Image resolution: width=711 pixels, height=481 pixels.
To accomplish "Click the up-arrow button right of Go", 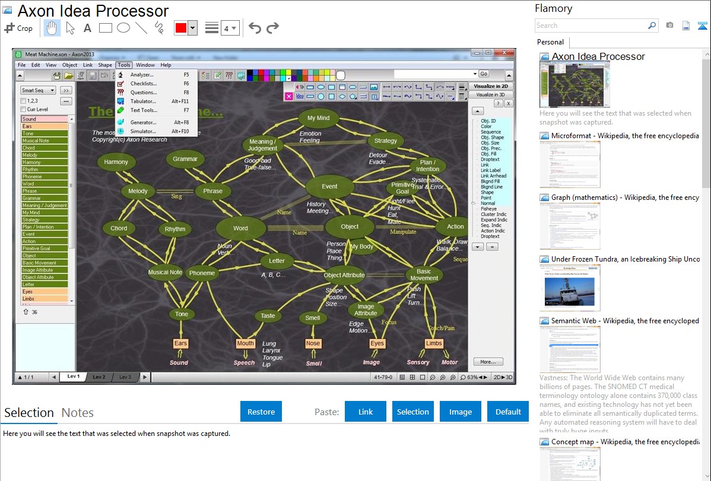I will [x=509, y=75].
